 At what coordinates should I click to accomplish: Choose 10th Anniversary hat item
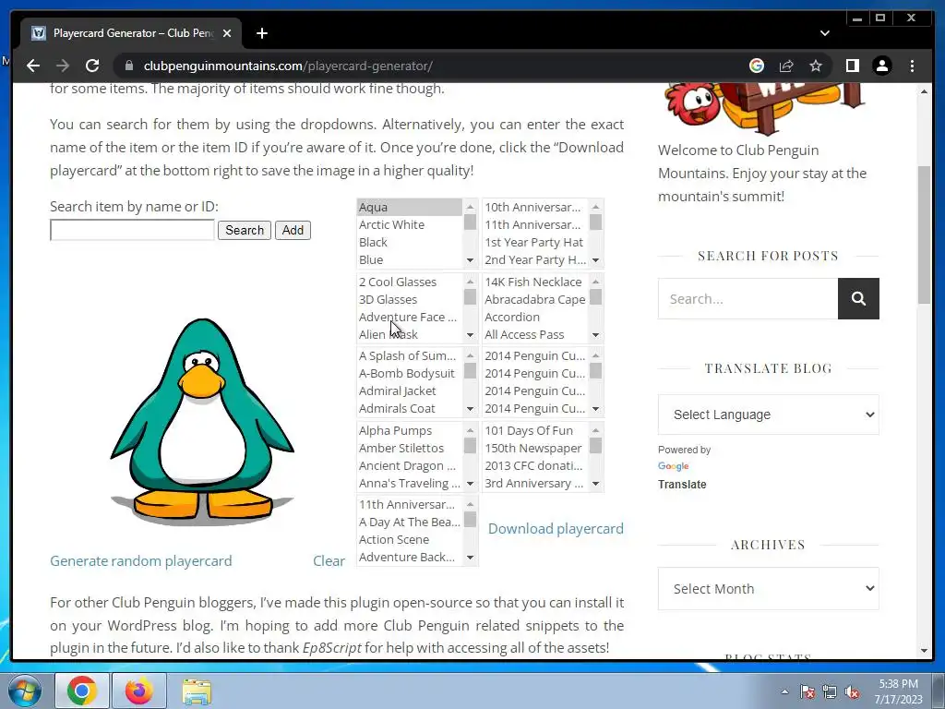pyautogui.click(x=534, y=207)
